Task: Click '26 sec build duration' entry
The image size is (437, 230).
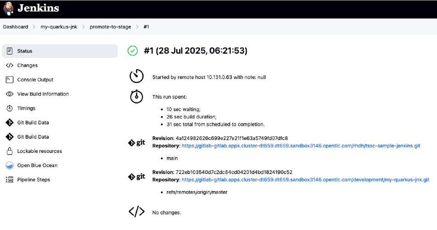Action: (x=192, y=117)
